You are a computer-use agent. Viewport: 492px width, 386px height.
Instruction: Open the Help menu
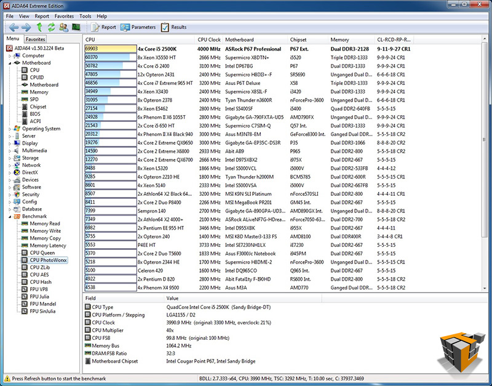(101, 16)
